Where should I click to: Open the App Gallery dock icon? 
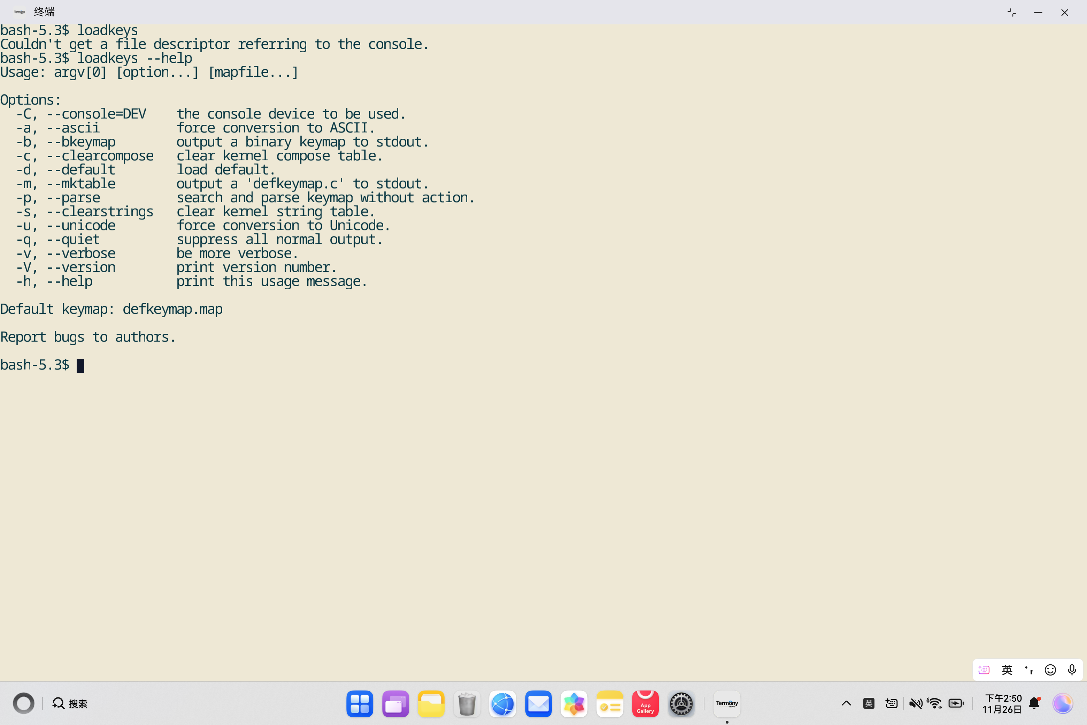pos(645,704)
